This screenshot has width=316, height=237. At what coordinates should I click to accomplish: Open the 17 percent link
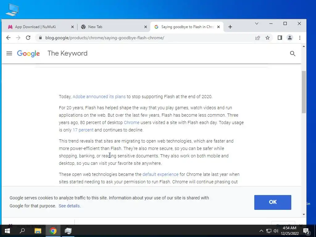[x=83, y=130]
